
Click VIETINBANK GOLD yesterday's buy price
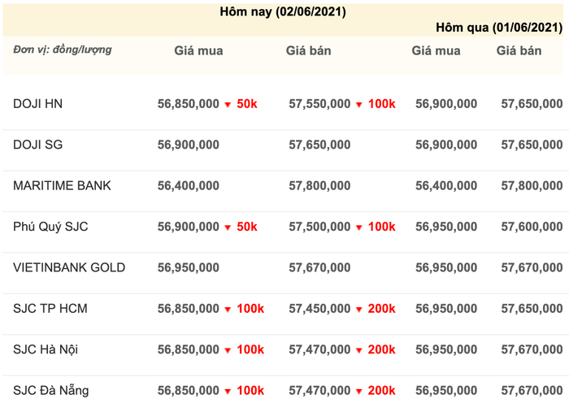point(446,268)
